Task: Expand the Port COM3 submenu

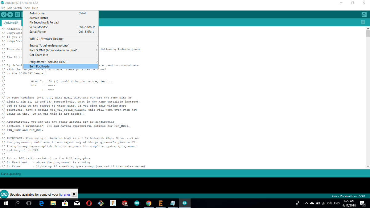Action: click(x=61, y=50)
